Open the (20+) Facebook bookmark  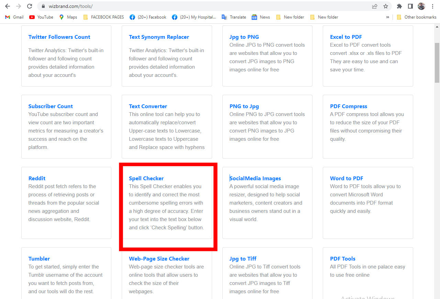click(148, 17)
